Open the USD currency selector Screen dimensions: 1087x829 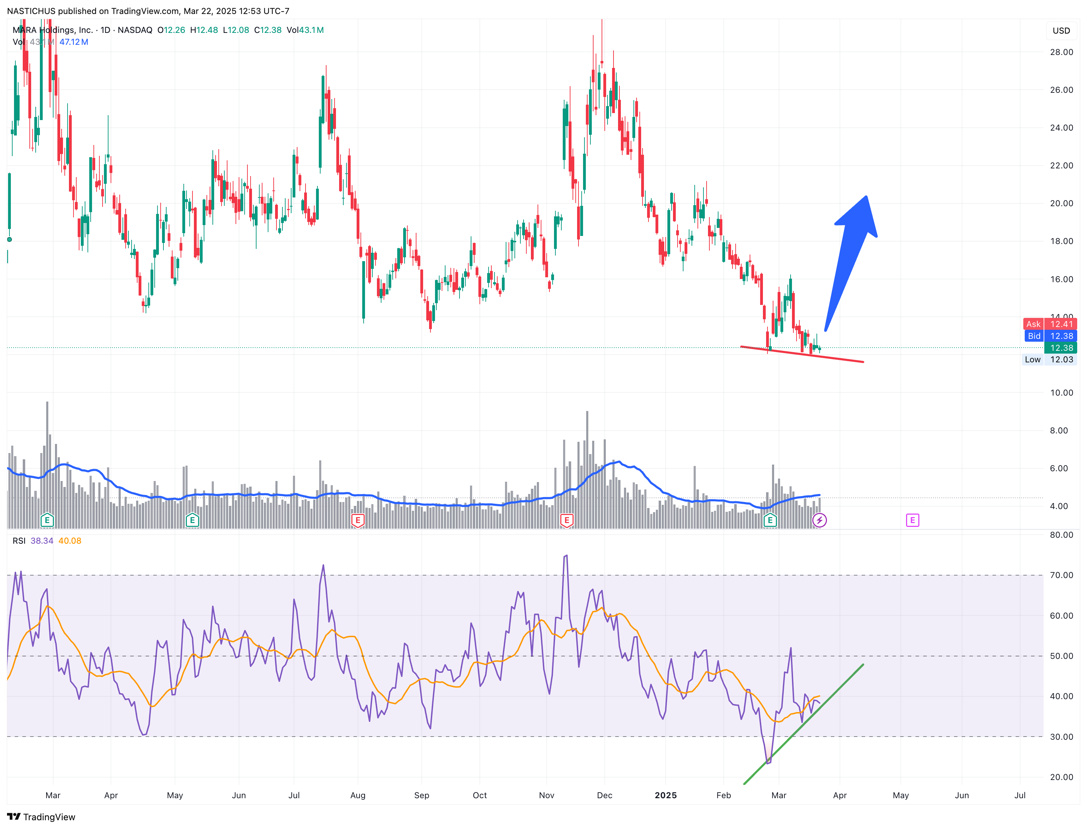tap(1061, 30)
